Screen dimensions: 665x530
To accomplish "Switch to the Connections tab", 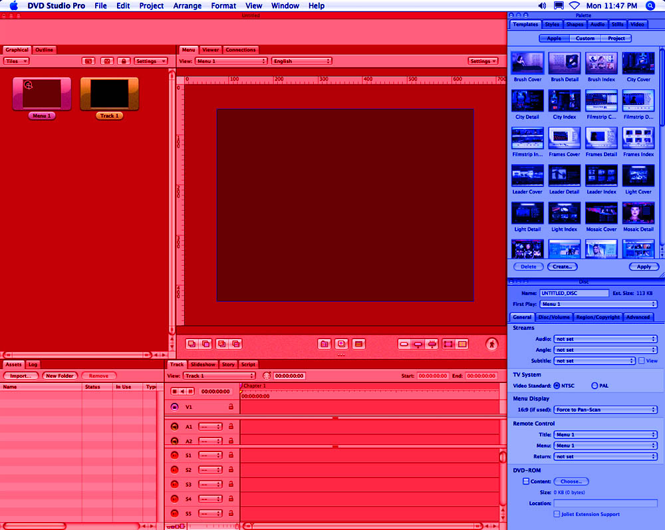I will click(241, 50).
